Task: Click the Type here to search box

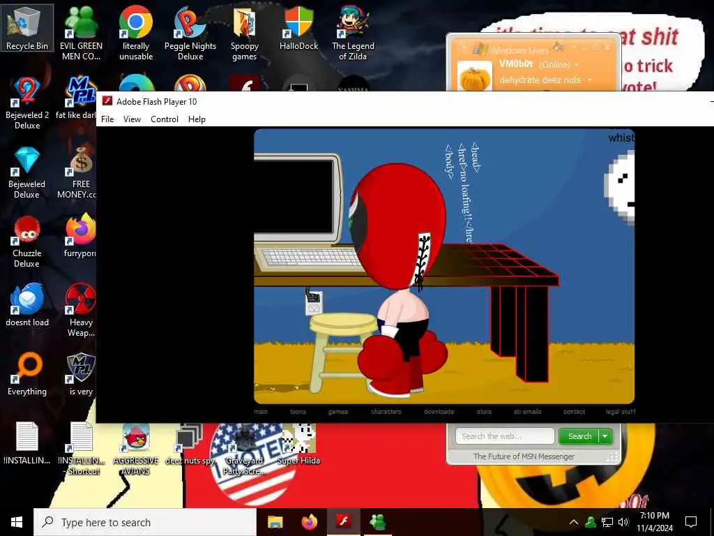Action: pyautogui.click(x=145, y=522)
